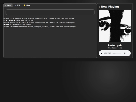Click the music note icon by Now Playing

pyautogui.click(x=99, y=7)
